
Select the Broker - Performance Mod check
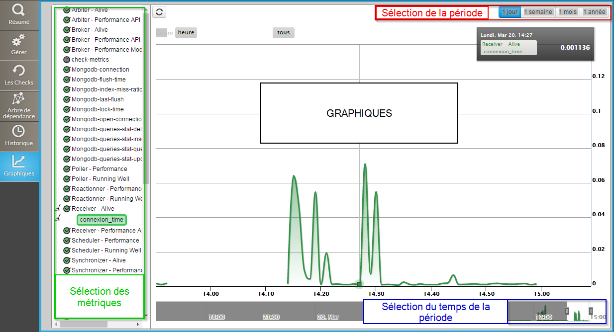point(106,50)
